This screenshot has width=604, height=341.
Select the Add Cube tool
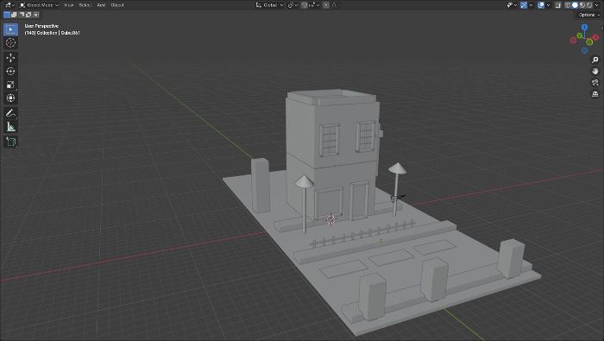coord(10,142)
